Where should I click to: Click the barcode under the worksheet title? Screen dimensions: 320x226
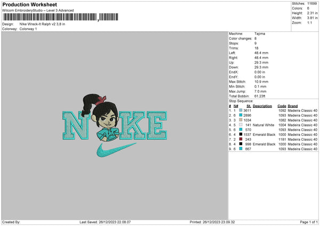pos(61,17)
